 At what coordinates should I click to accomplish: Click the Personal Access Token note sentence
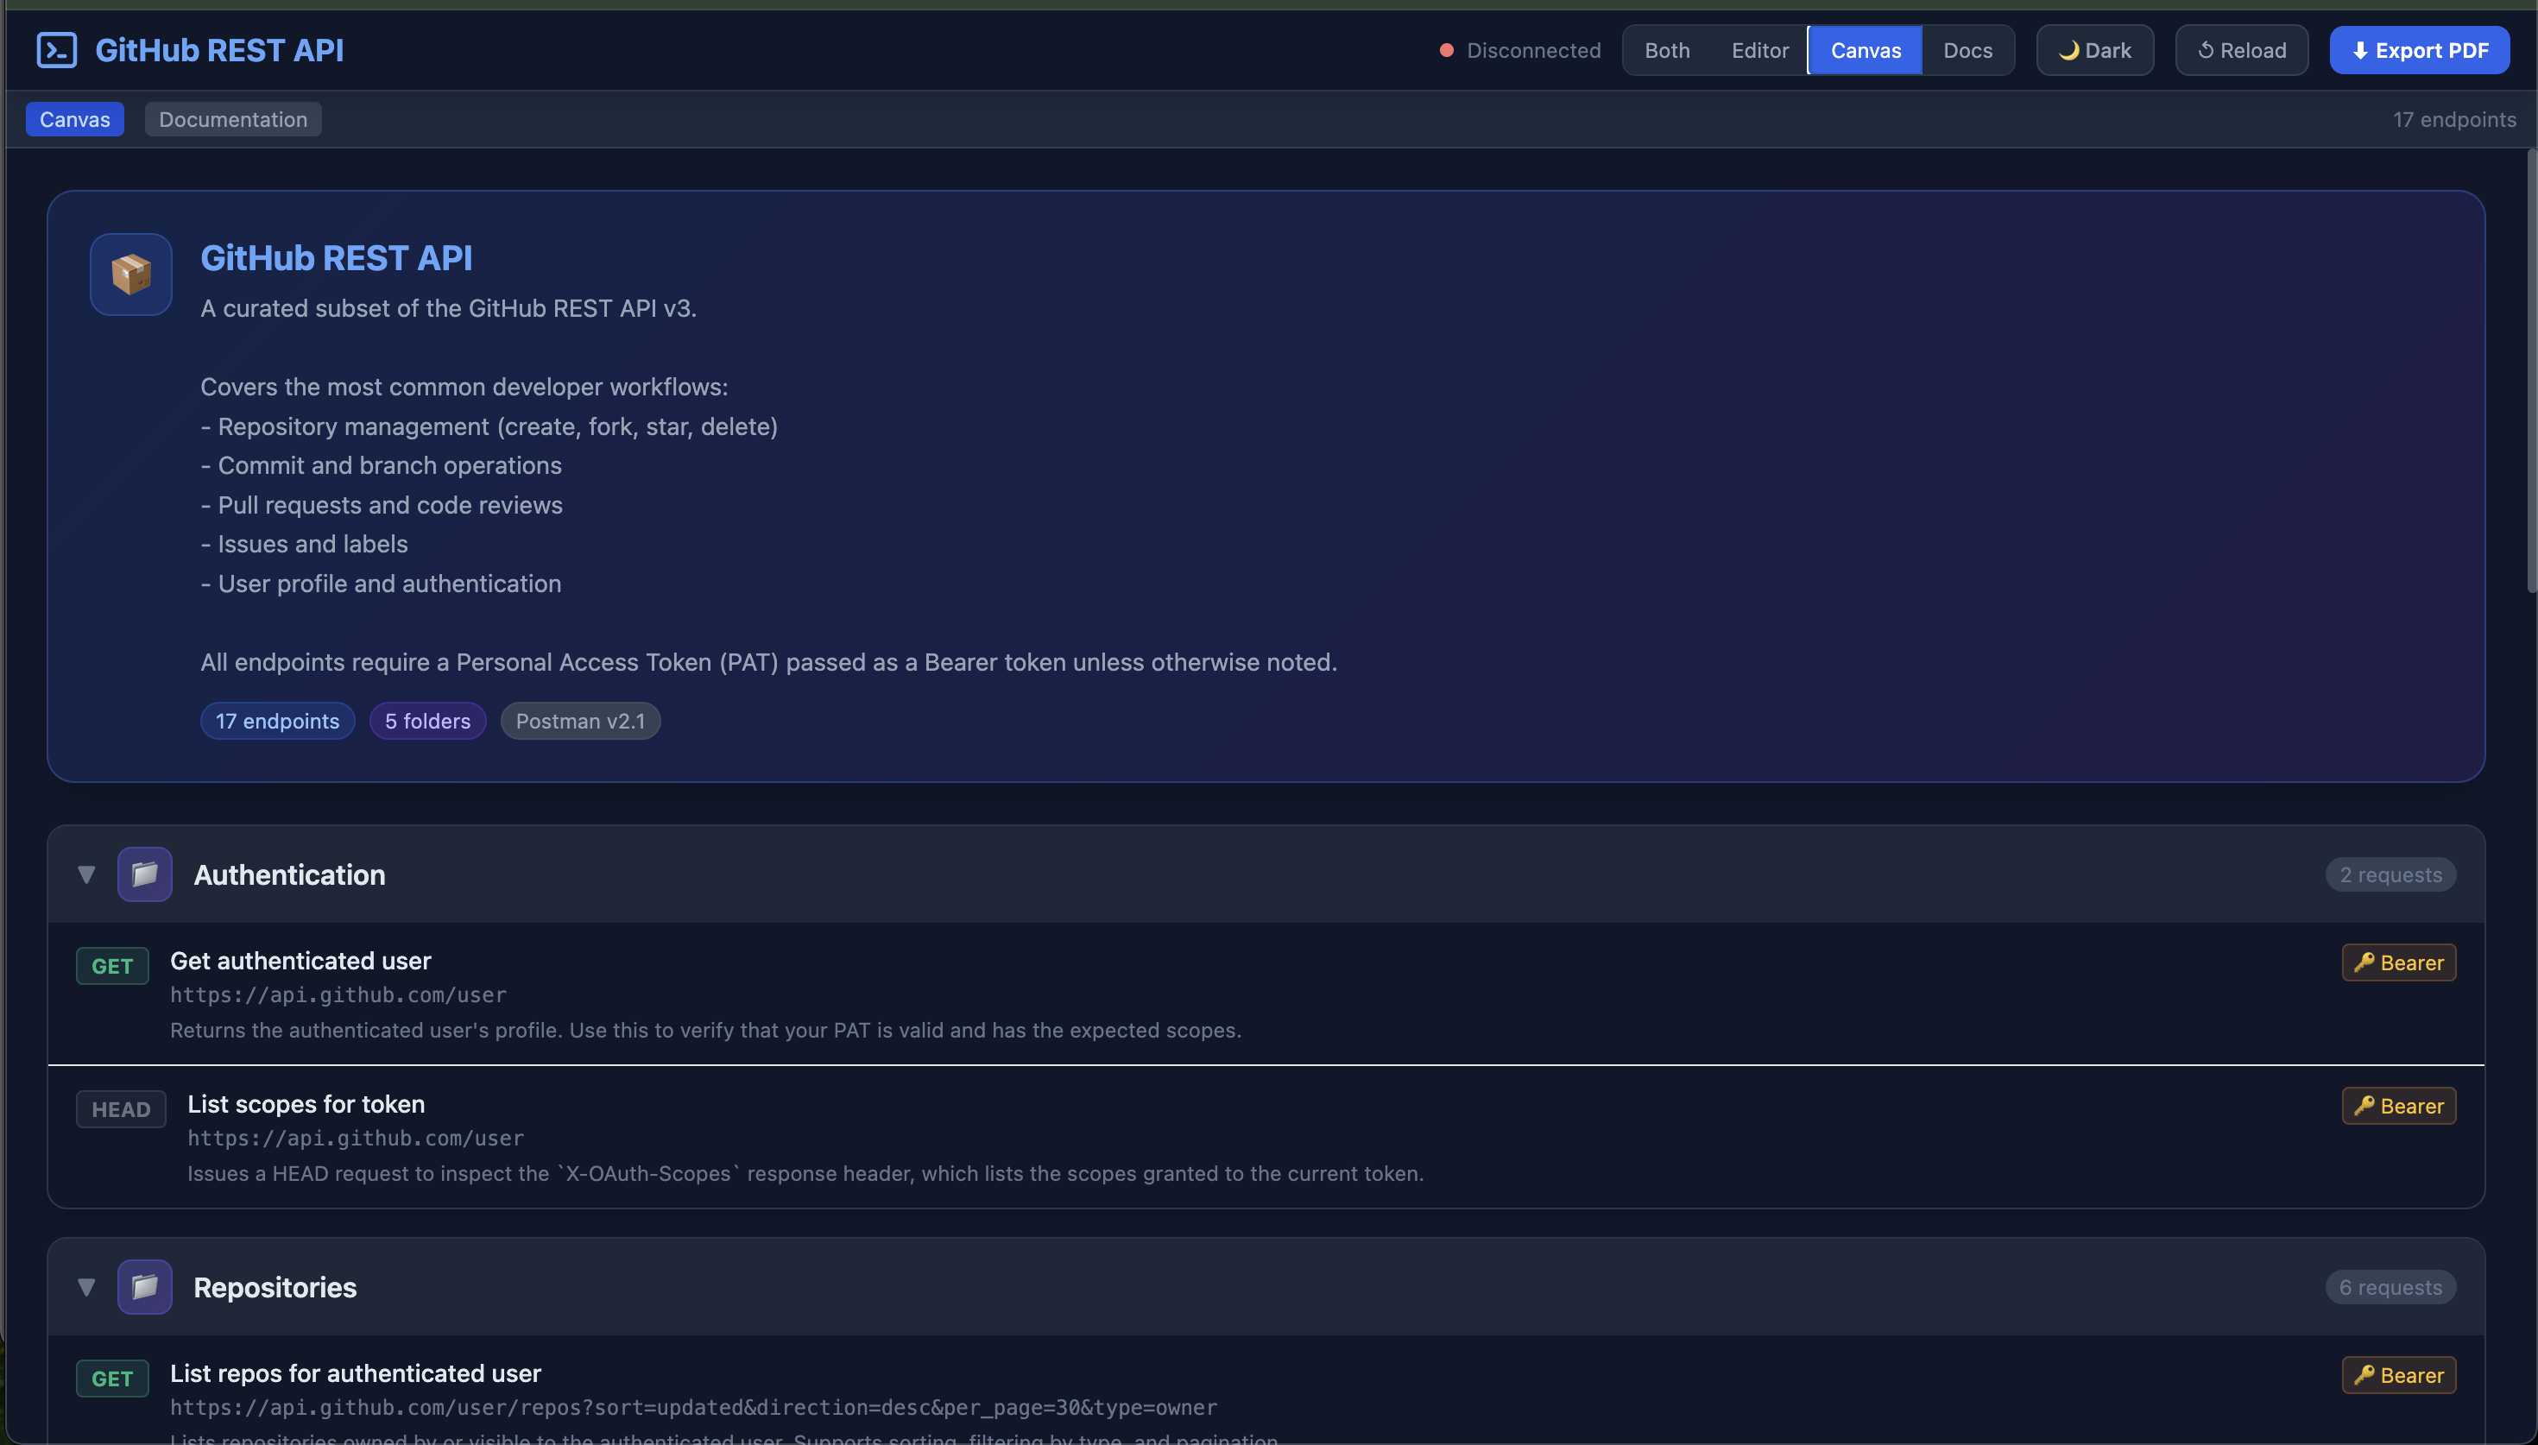[x=769, y=662]
